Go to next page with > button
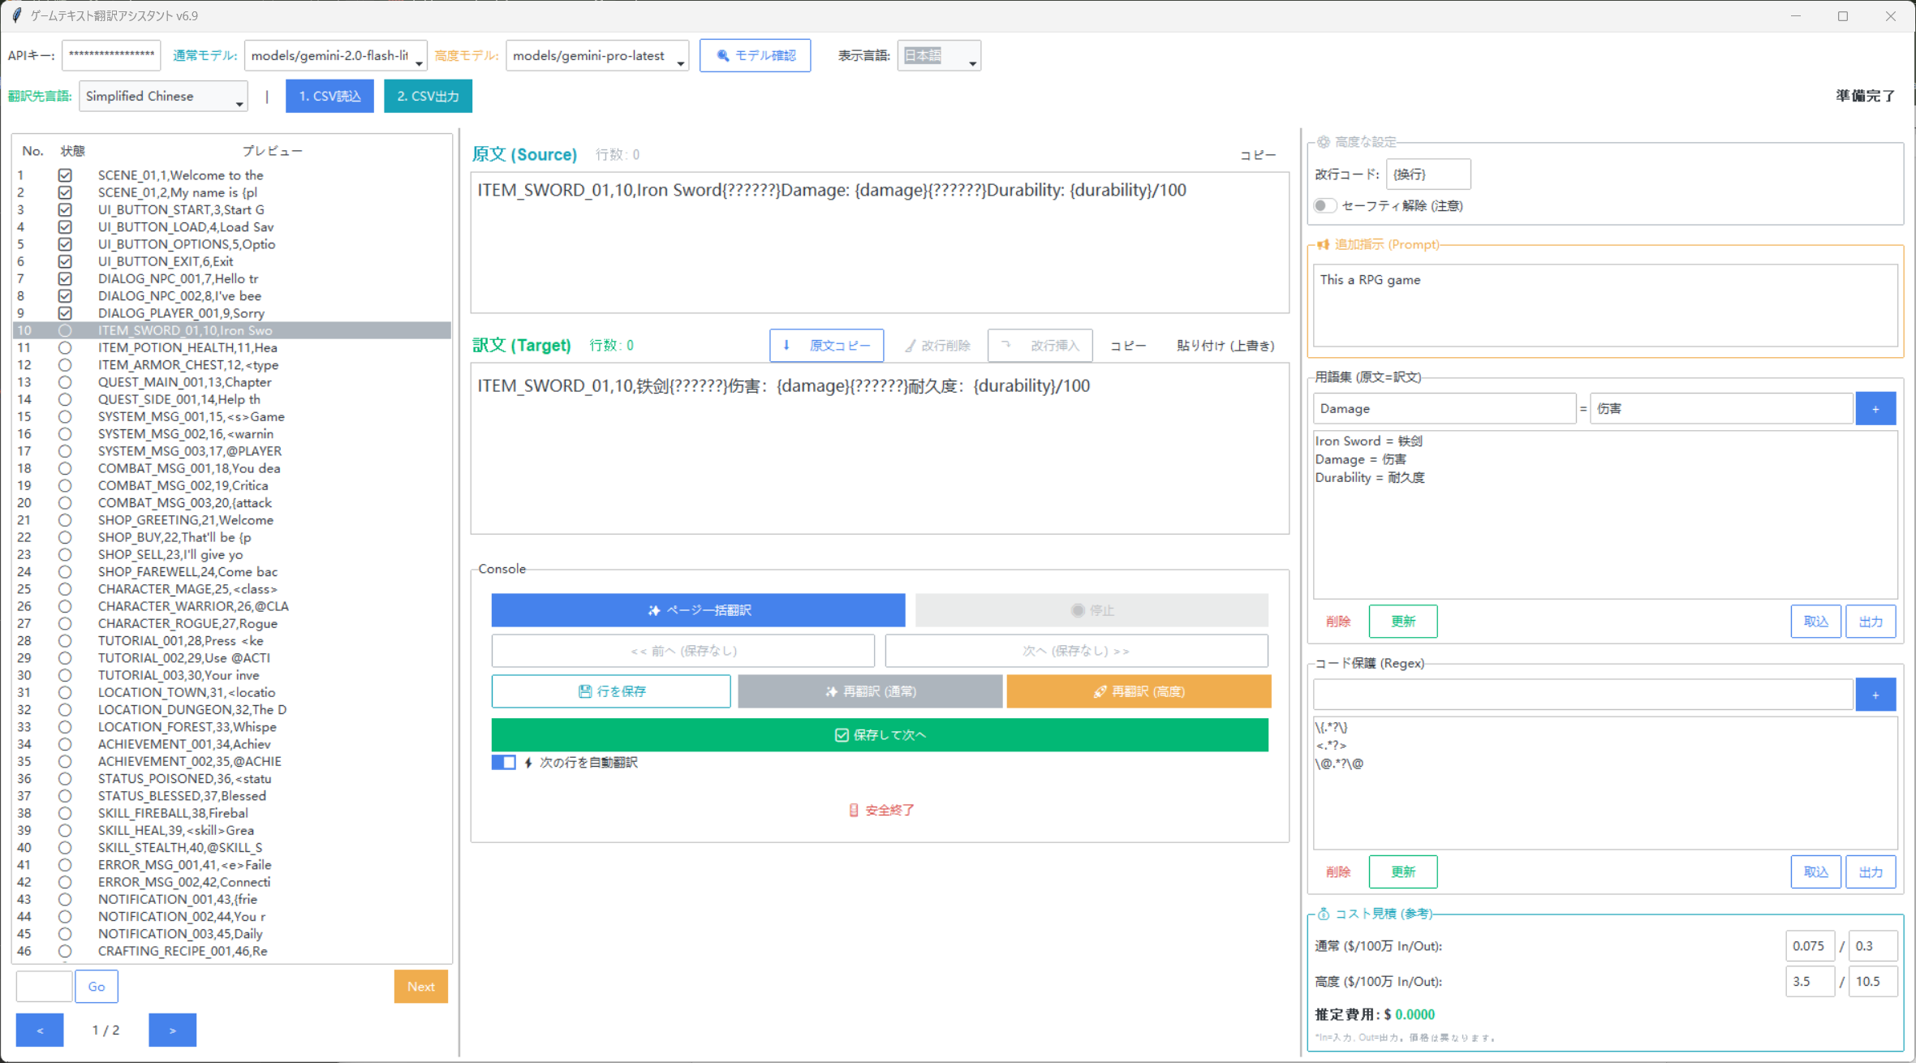Image resolution: width=1916 pixels, height=1063 pixels. pyautogui.click(x=172, y=1030)
